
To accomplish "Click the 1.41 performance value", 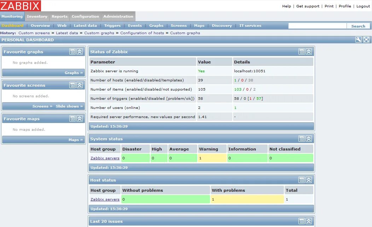I will coord(202,117).
